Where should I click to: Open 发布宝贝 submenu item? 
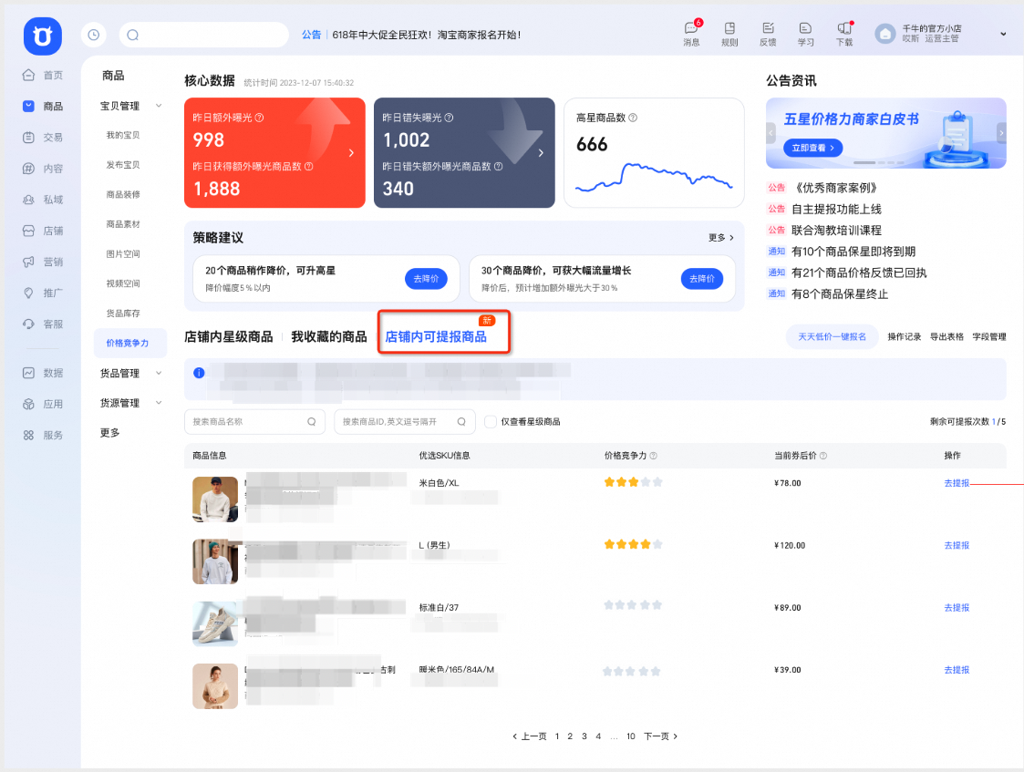pos(123,165)
